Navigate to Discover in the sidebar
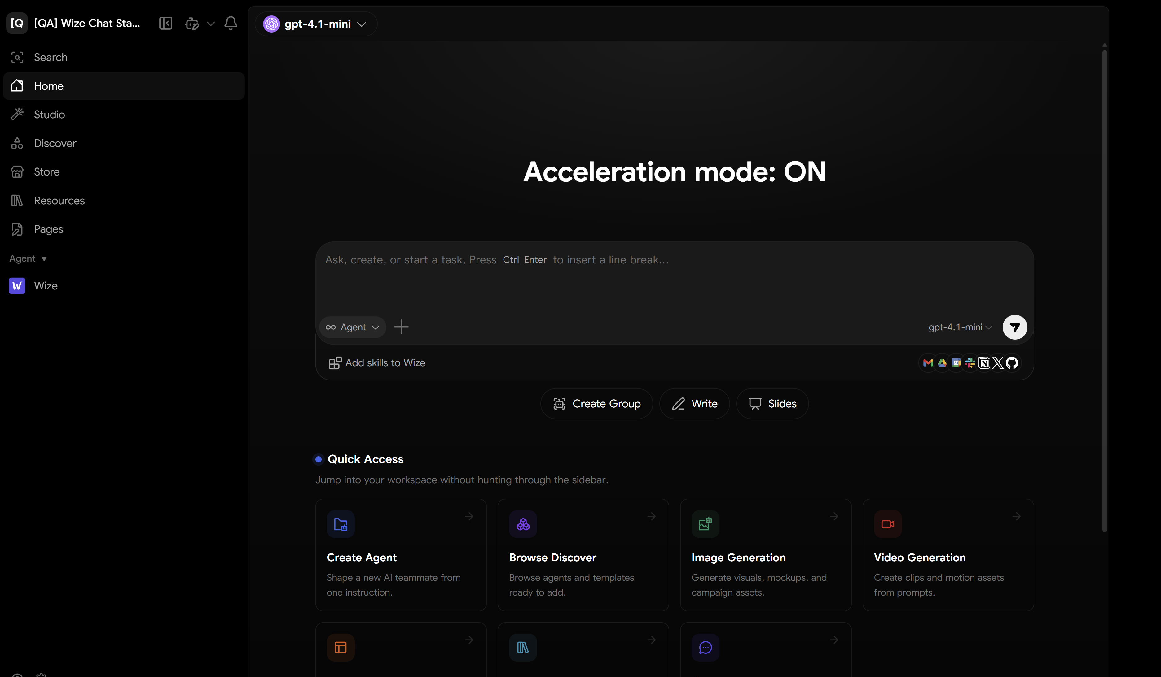The image size is (1161, 677). [x=123, y=143]
